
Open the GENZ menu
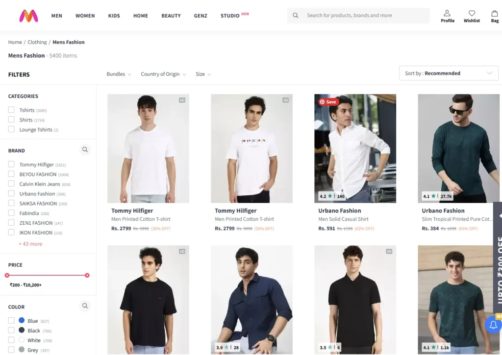pos(201,16)
